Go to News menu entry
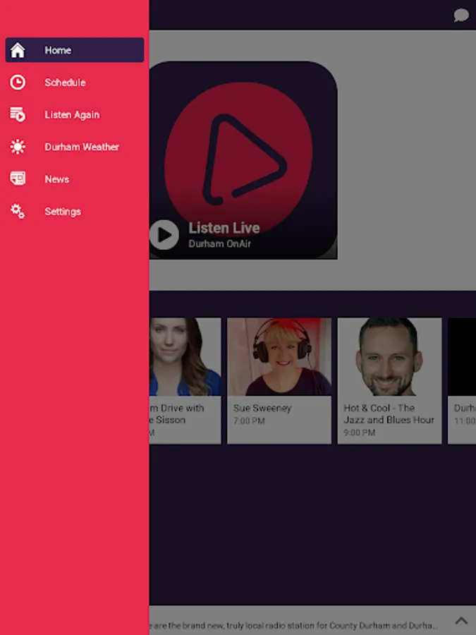This screenshot has width=476, height=635. [x=75, y=179]
